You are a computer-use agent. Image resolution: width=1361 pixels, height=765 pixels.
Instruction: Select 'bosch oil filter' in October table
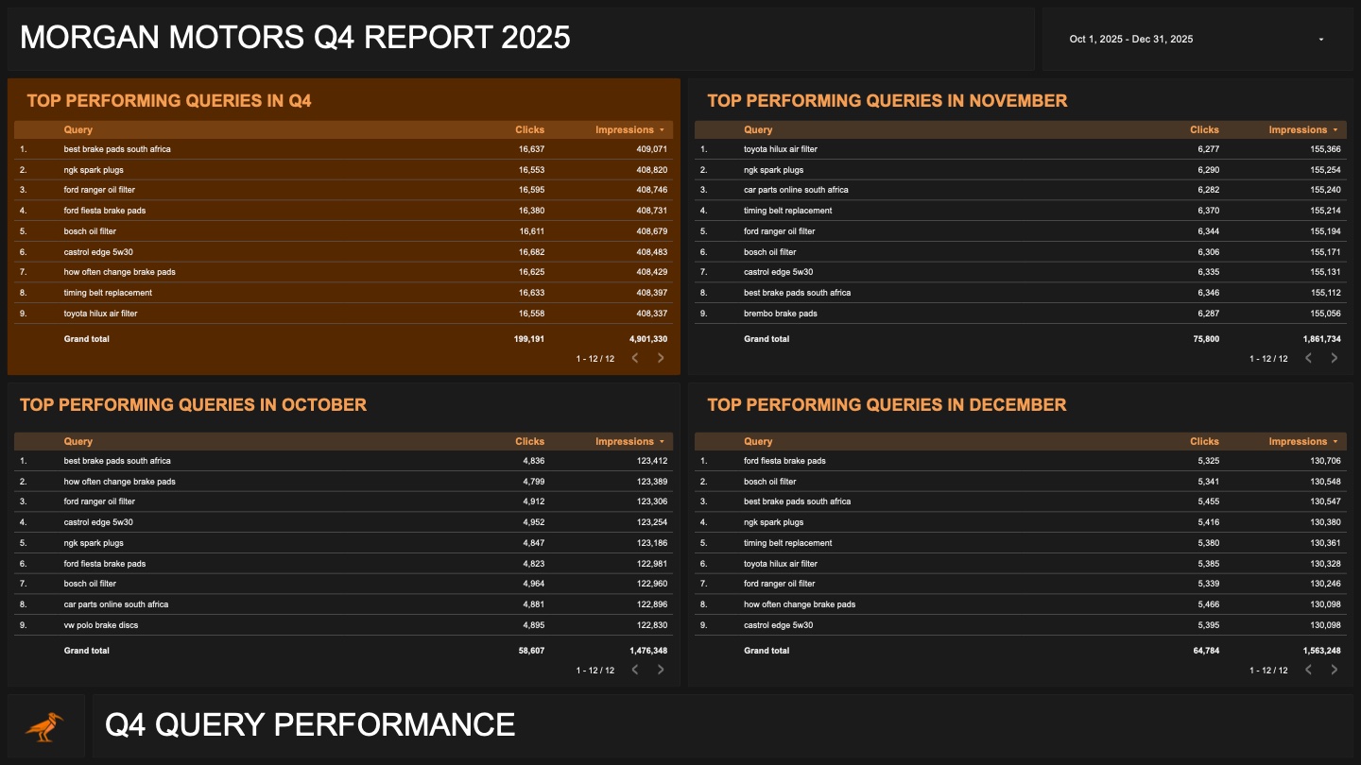tap(90, 584)
